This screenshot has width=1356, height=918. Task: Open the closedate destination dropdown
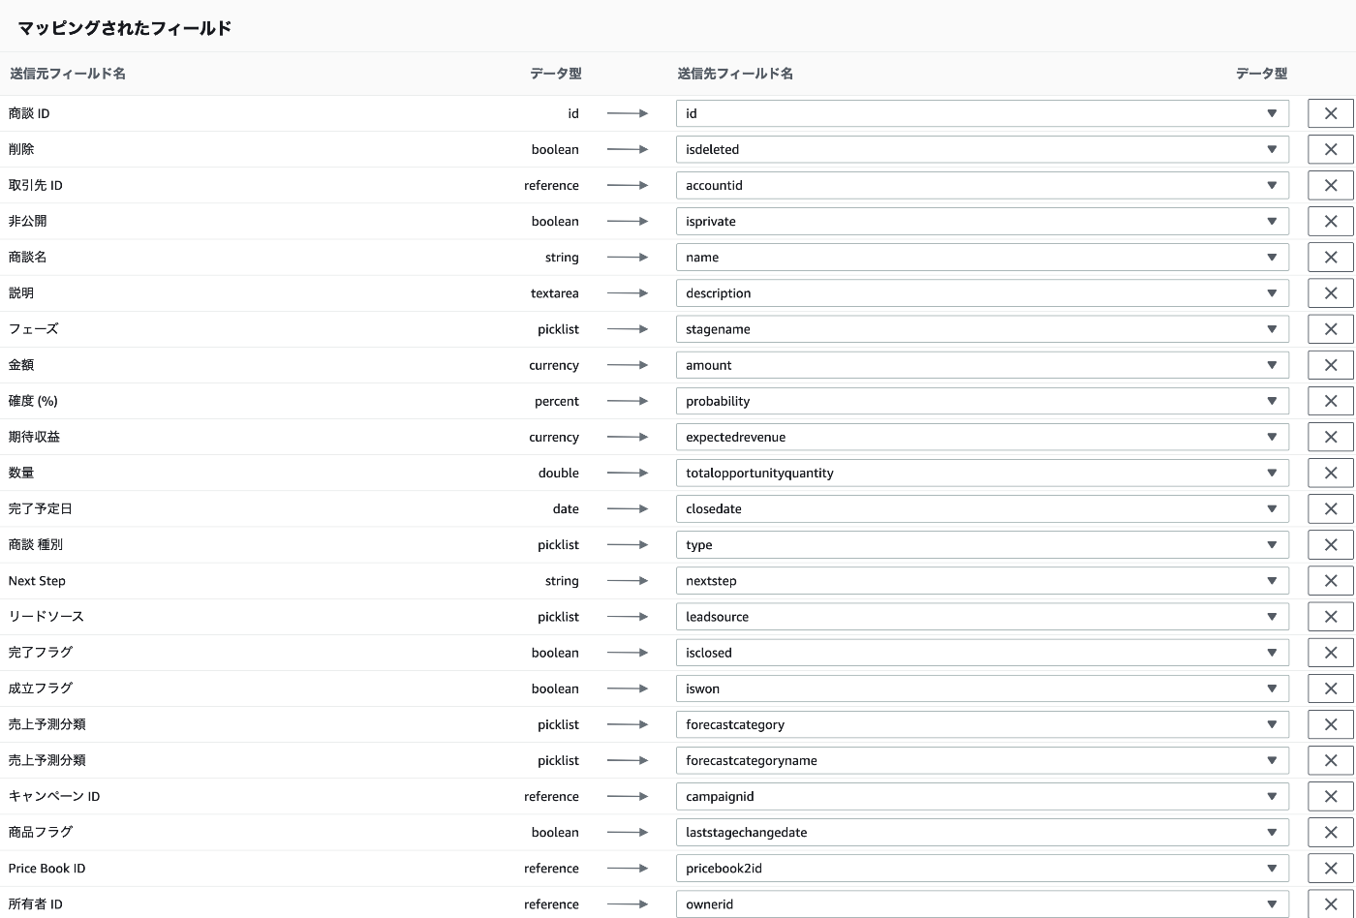pyautogui.click(x=982, y=508)
